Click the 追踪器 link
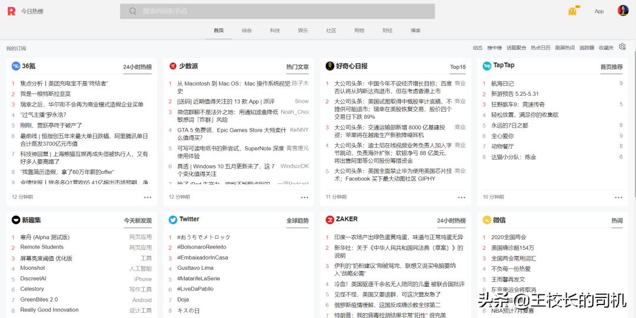 coord(587,48)
